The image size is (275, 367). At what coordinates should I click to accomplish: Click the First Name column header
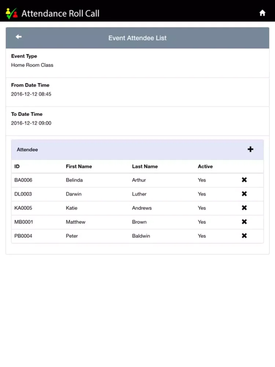[x=79, y=166]
